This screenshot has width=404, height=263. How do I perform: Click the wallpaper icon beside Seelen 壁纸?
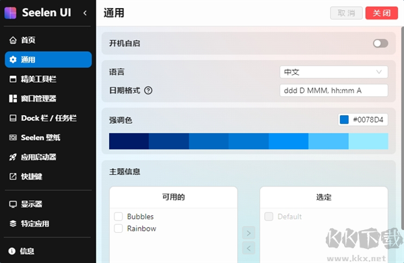(x=13, y=137)
